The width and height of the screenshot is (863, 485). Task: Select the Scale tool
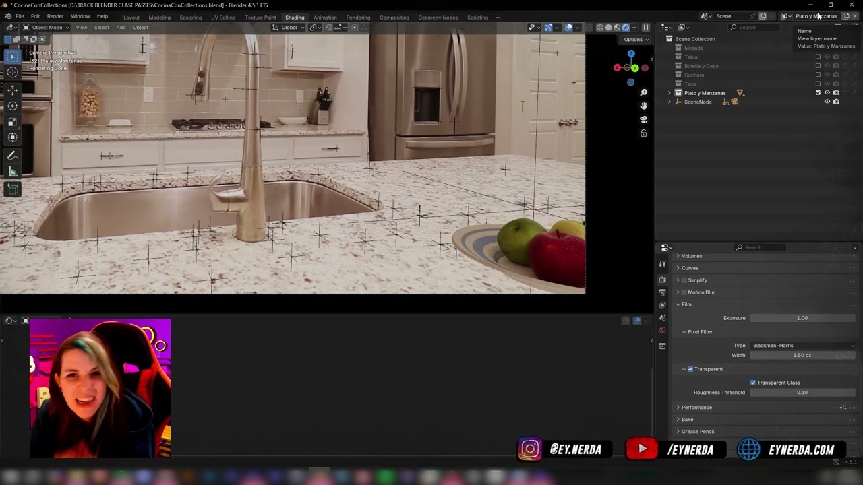click(12, 122)
